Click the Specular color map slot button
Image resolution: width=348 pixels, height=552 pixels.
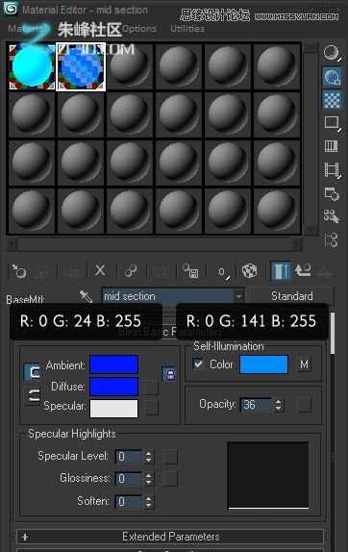tap(152, 408)
